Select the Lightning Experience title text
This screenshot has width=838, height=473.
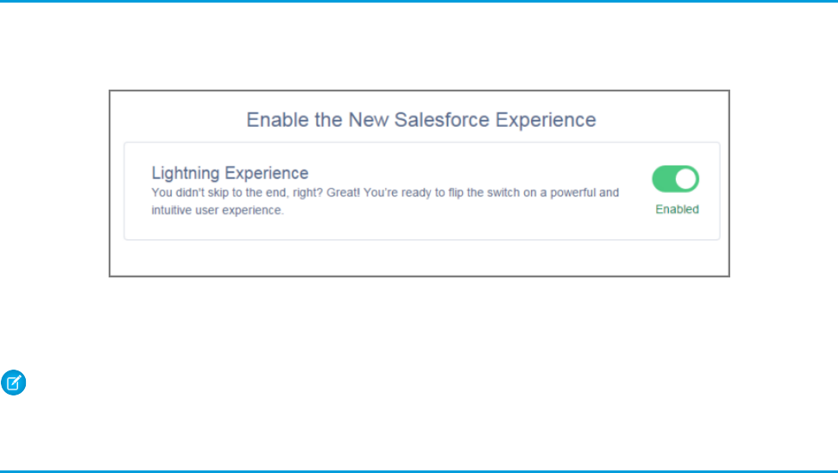coord(229,173)
